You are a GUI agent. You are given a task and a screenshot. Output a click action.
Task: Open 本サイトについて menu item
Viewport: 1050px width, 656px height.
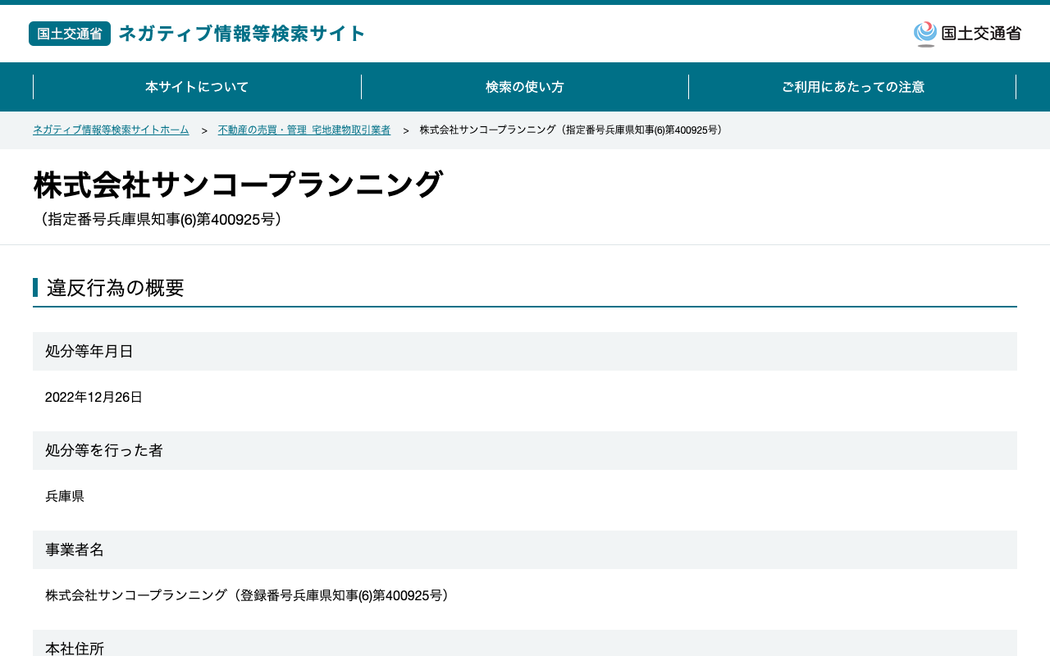pos(197,87)
